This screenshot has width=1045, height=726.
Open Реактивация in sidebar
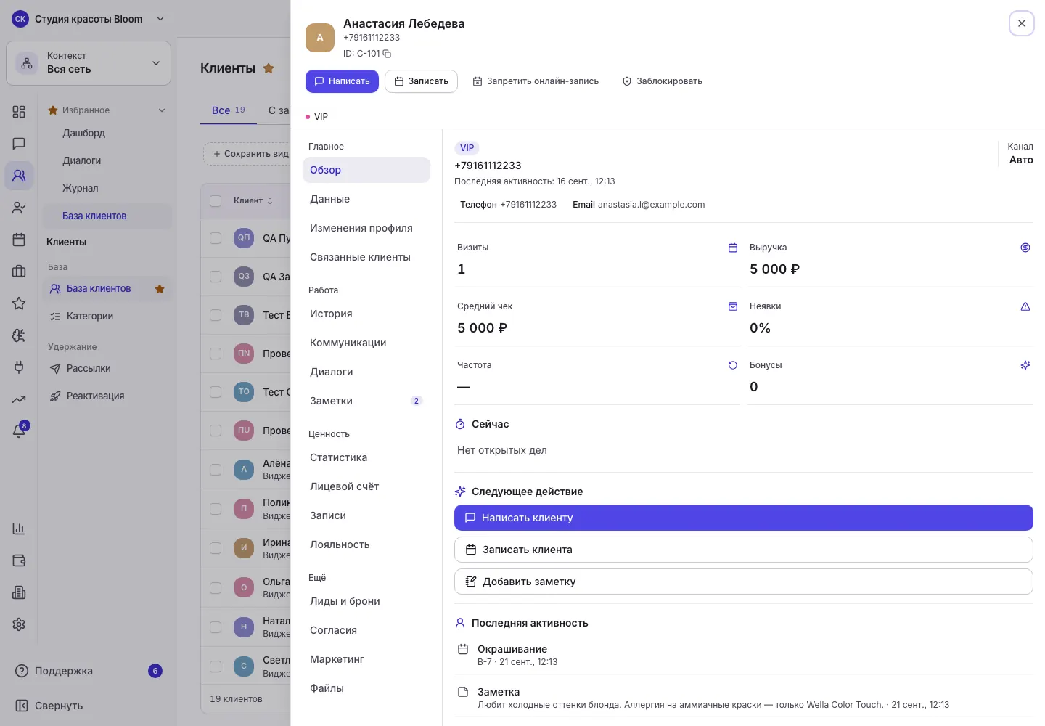tap(107, 396)
